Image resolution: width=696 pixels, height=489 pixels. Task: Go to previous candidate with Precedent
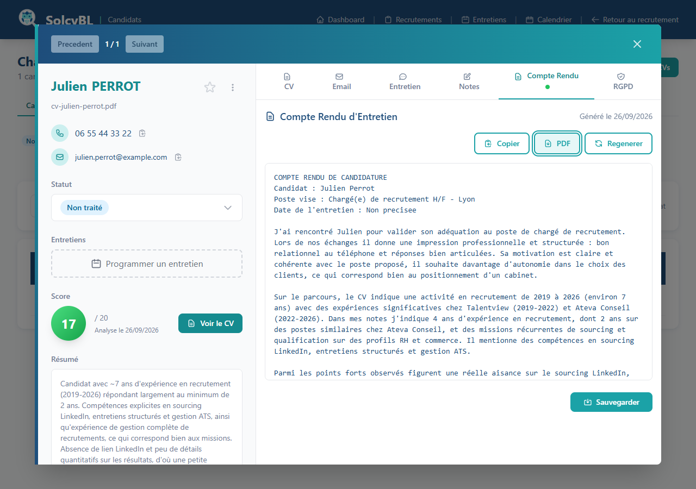[75, 44]
